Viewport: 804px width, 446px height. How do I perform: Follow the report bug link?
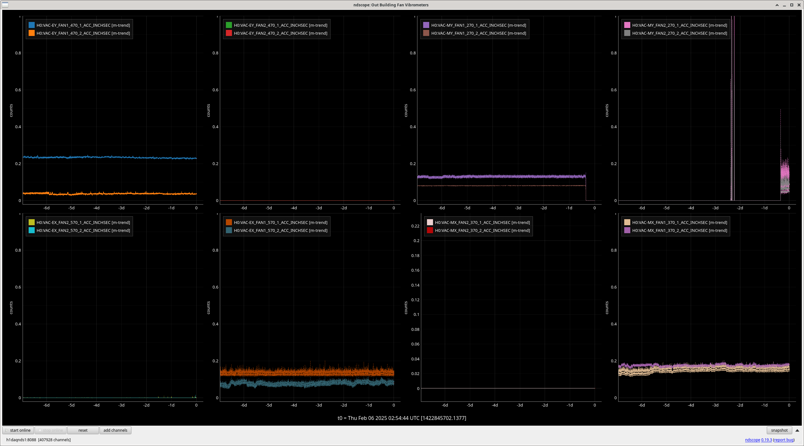click(x=784, y=440)
